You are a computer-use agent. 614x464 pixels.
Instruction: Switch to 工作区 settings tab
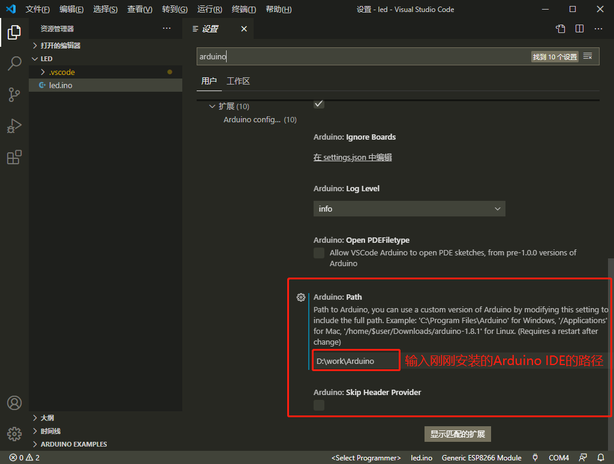(238, 81)
